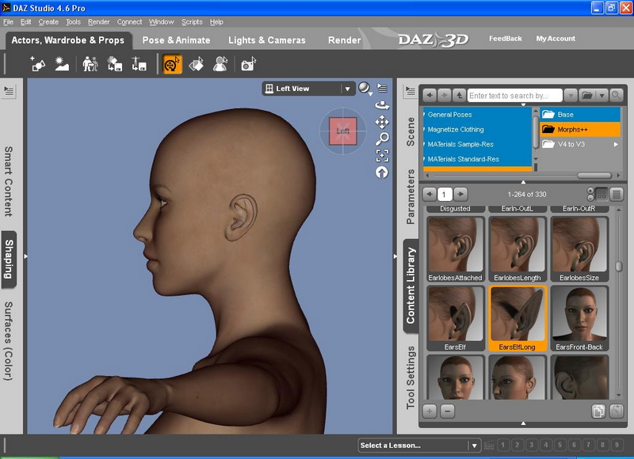Image resolution: width=634 pixels, height=459 pixels.
Task: Click the up-one-level arrow button
Action: point(459,95)
